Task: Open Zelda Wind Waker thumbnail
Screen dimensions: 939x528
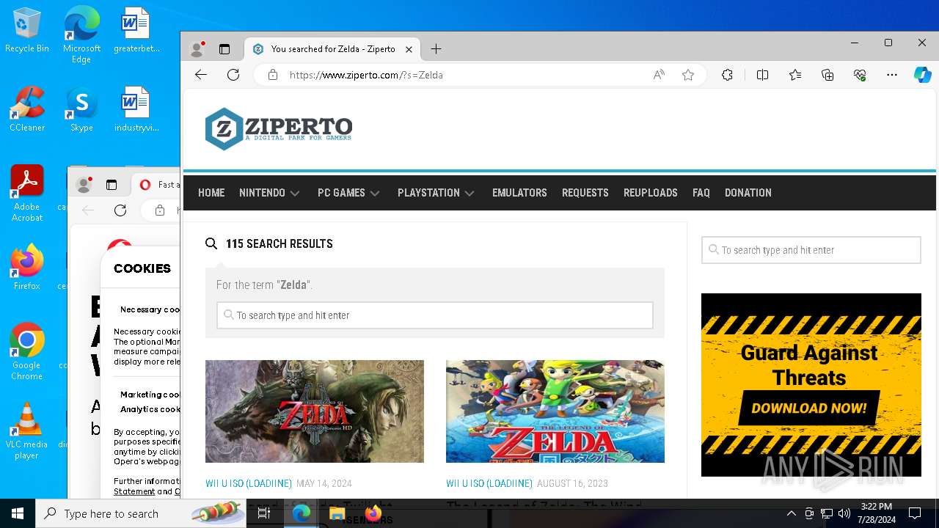Action: pos(555,411)
